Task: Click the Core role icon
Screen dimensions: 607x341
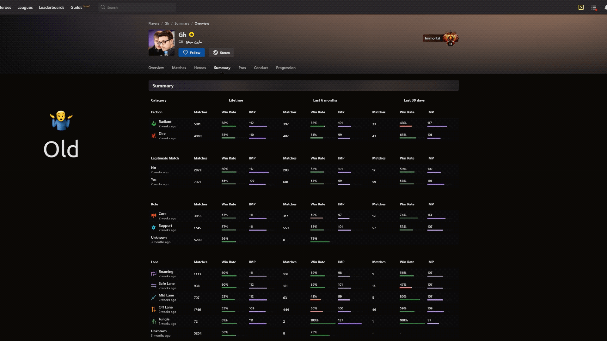Action: point(154,216)
